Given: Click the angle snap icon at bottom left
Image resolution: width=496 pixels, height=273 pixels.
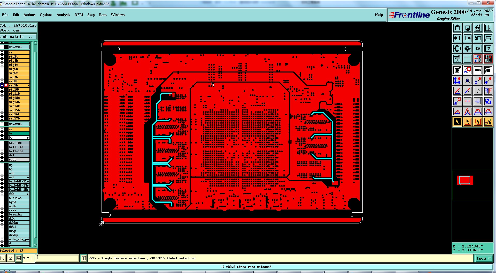Looking at the screenshot, I should tap(11, 258).
